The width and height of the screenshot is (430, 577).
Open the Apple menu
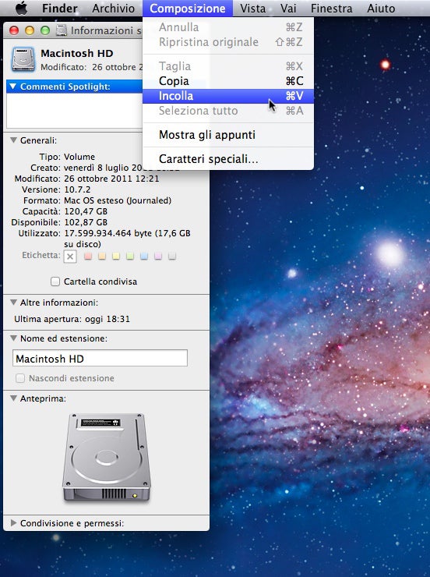[x=21, y=8]
